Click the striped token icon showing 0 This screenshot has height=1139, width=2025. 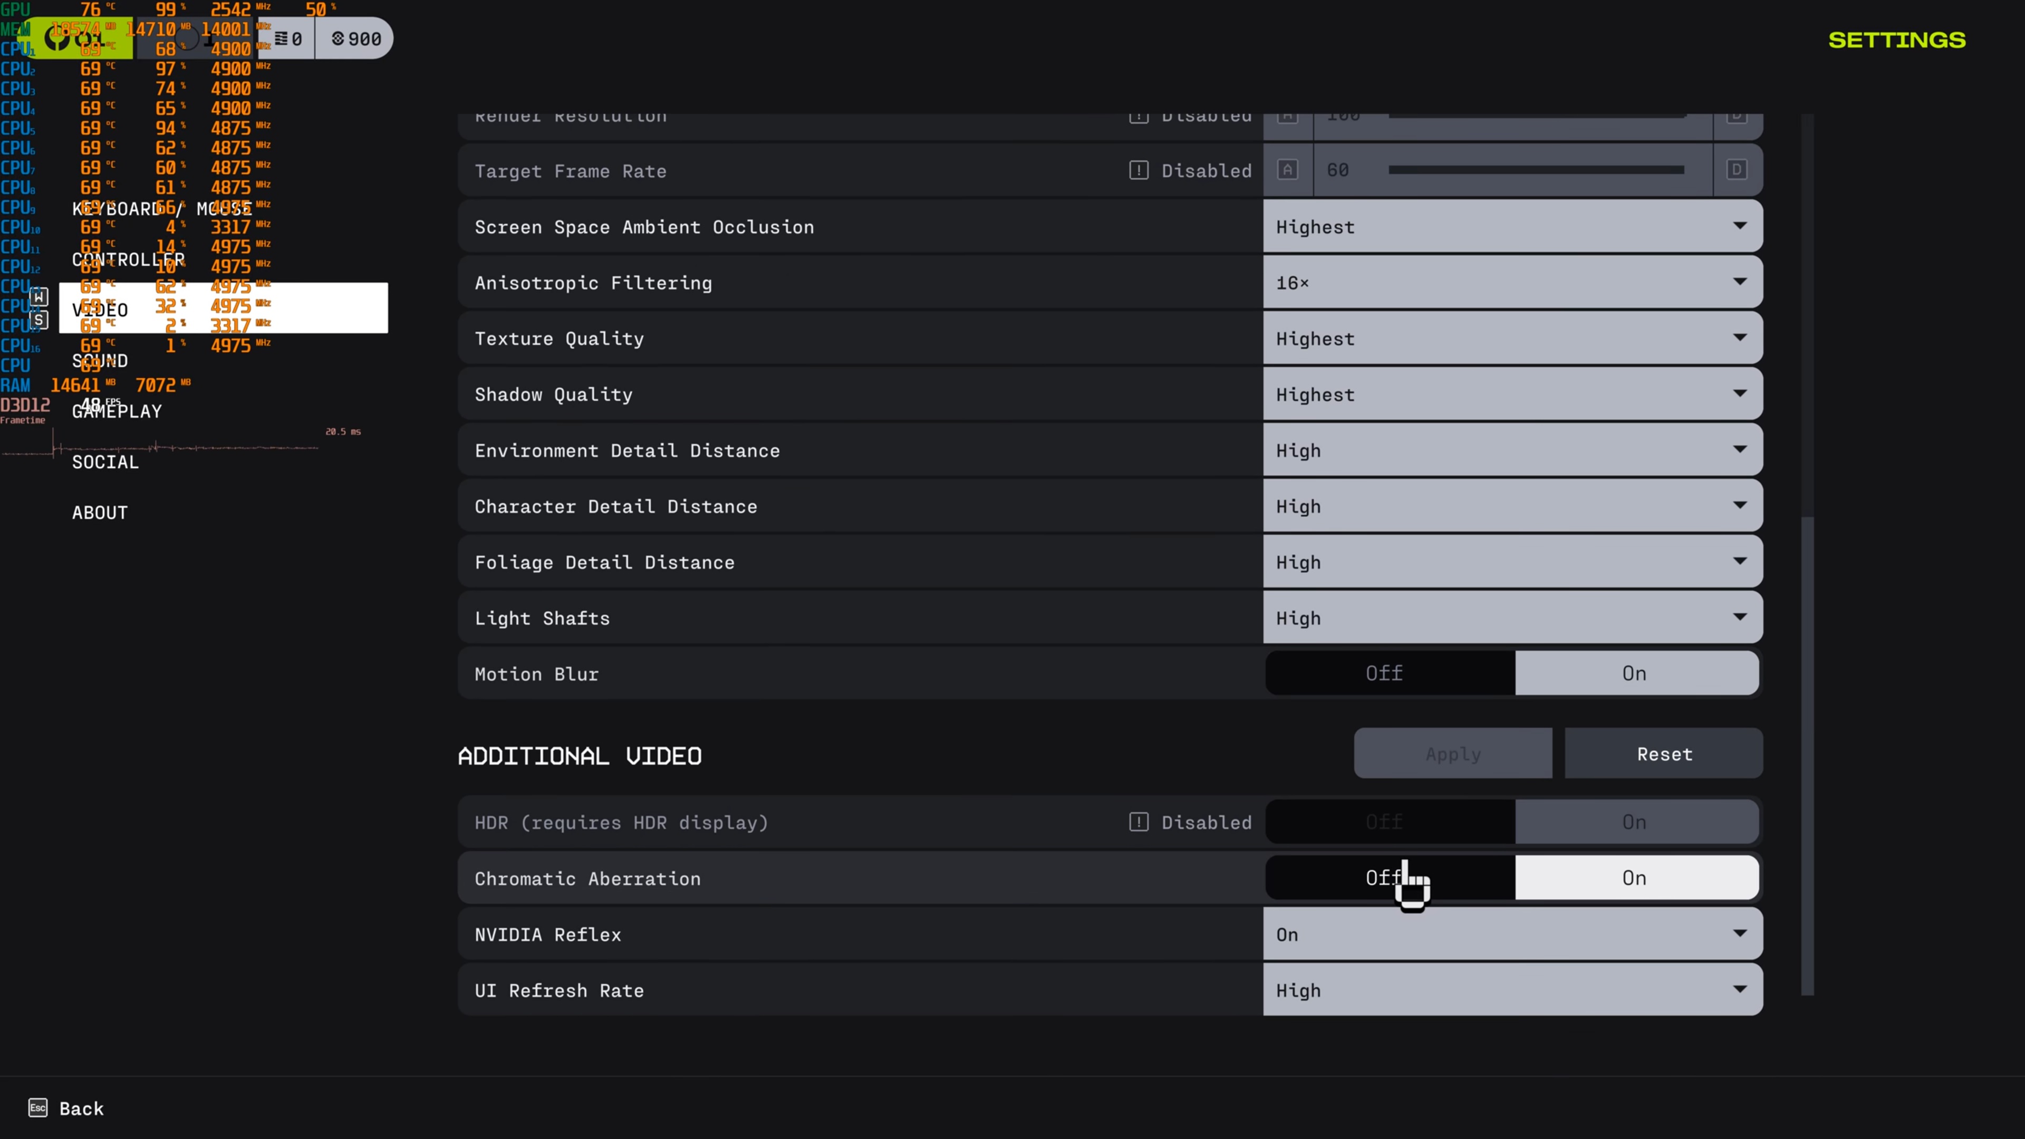point(281,38)
